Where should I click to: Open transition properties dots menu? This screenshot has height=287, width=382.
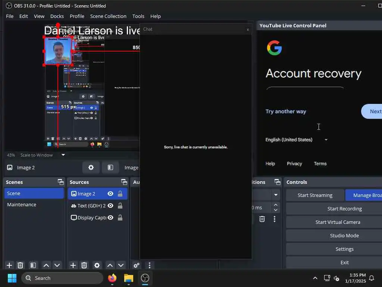tap(275, 219)
